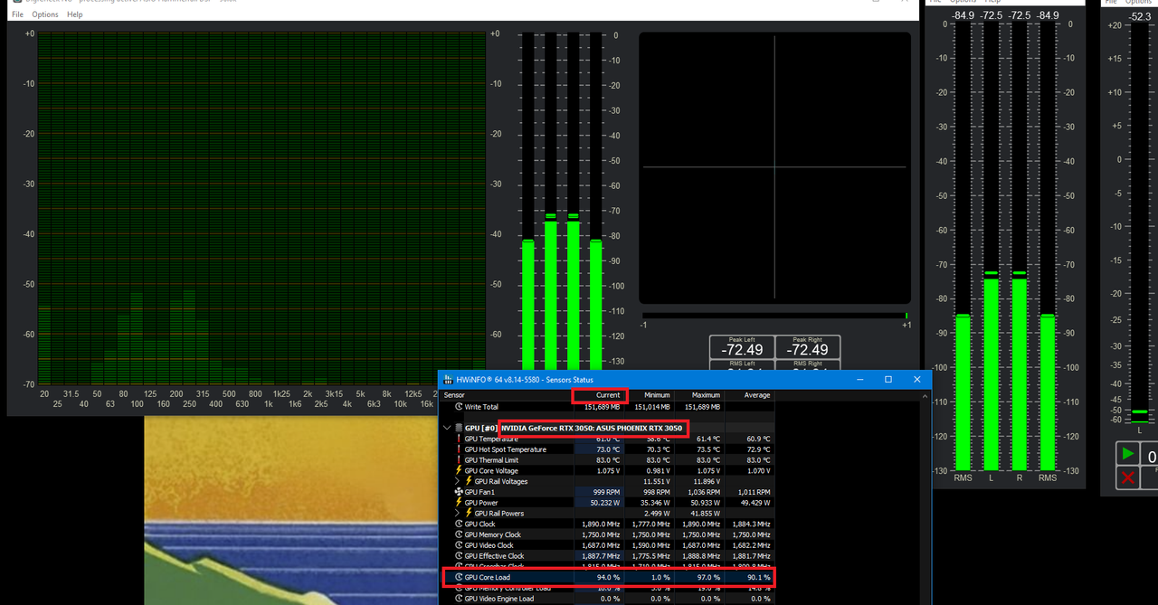The width and height of the screenshot is (1158, 605).
Task: Click the R channel meter bar in level meter window
Action: tap(1020, 246)
